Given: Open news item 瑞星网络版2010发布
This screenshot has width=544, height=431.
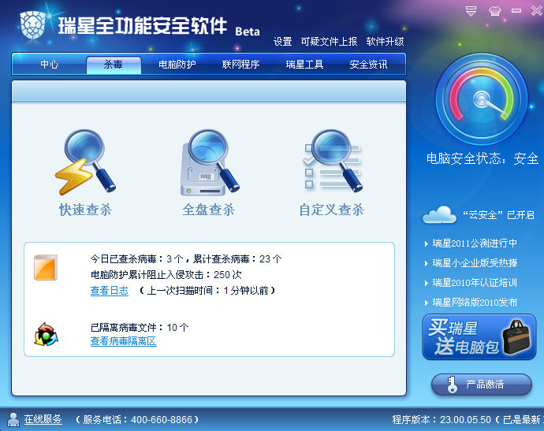Looking at the screenshot, I should click(475, 303).
